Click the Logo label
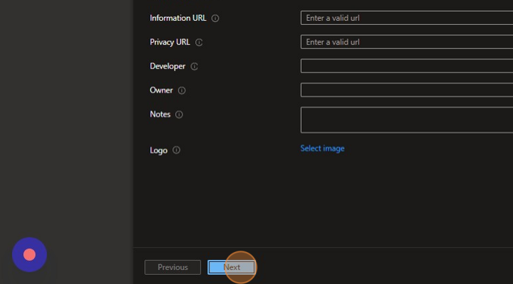The image size is (513, 284). click(159, 150)
